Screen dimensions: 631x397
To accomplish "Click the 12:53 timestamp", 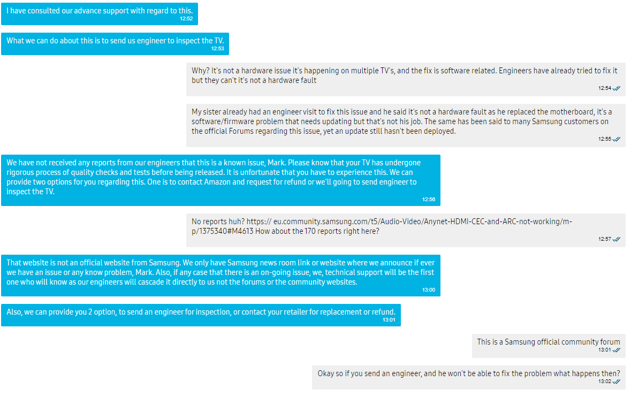I will 217,49.
